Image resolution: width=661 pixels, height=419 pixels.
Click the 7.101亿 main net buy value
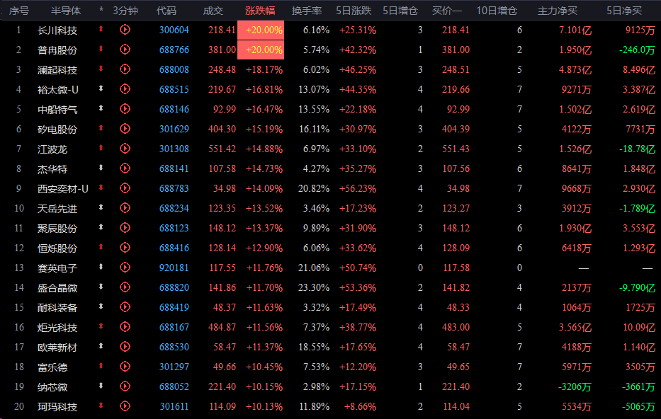[575, 30]
